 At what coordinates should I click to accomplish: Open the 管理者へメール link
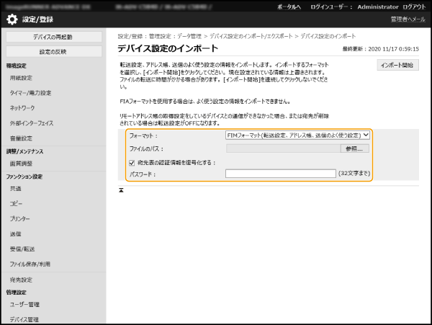click(x=406, y=19)
